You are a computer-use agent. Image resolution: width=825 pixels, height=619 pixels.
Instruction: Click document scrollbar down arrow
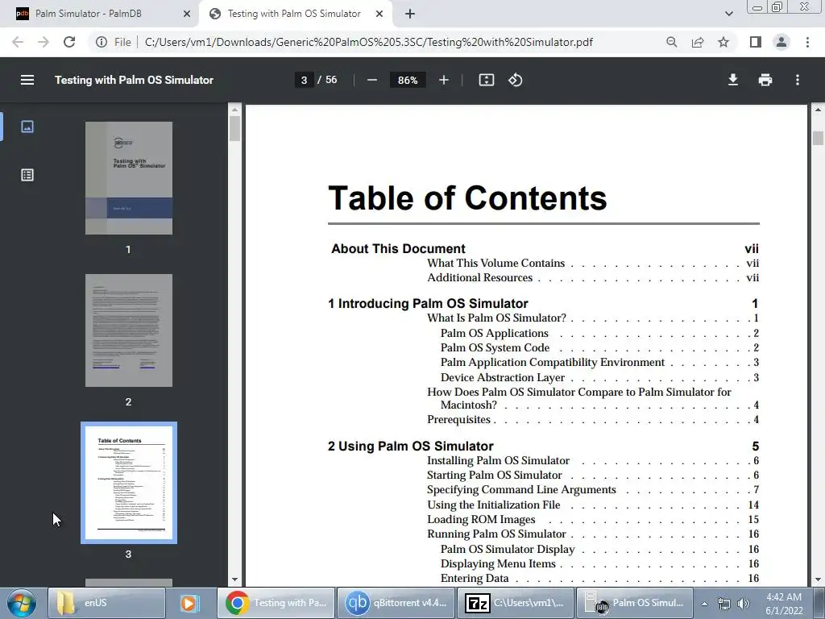818,580
